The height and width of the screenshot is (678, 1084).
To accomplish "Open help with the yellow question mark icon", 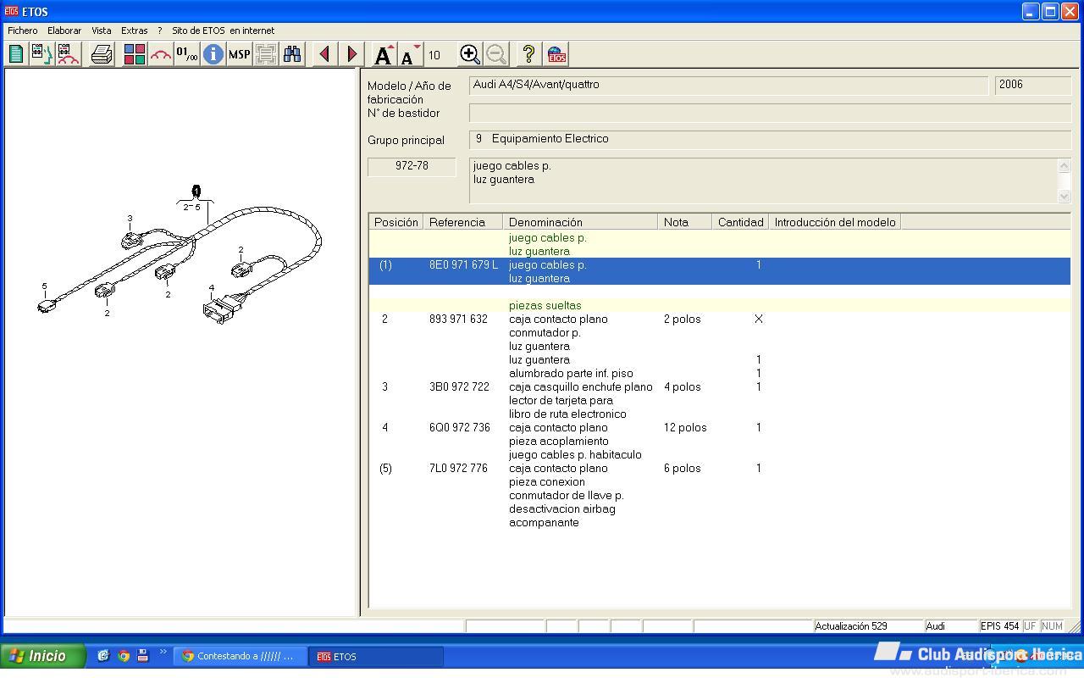I will coord(528,54).
